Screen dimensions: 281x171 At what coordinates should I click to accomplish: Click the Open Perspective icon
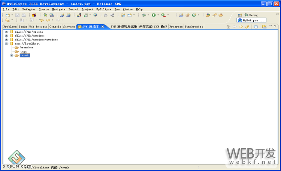coord(240,15)
